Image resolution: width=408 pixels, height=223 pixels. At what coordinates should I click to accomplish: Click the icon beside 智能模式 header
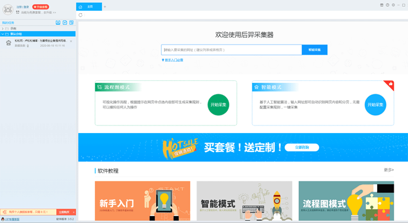[x=256, y=87]
